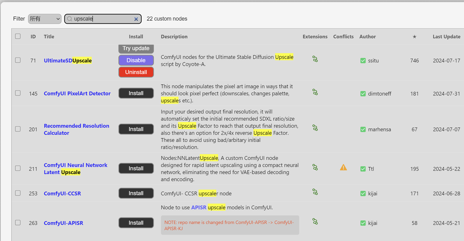This screenshot has width=464, height=241.
Task: Click the green verified badge next to Ttl
Action: [363, 169]
